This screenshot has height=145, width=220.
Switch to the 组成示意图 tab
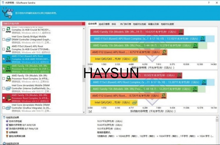coord(104,24)
